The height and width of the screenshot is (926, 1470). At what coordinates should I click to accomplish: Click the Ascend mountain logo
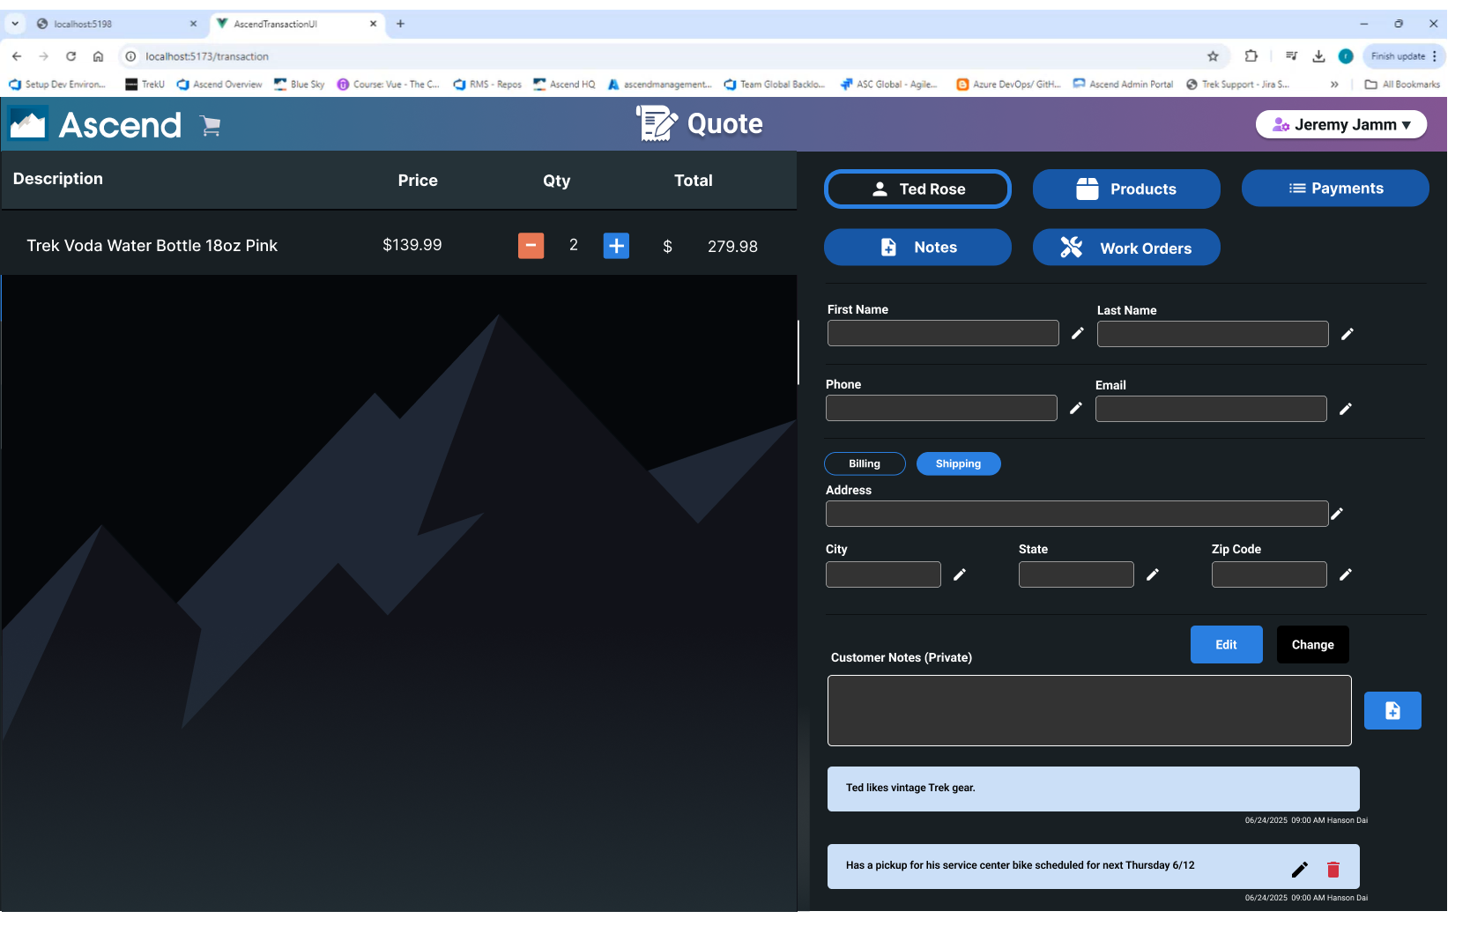tap(27, 123)
